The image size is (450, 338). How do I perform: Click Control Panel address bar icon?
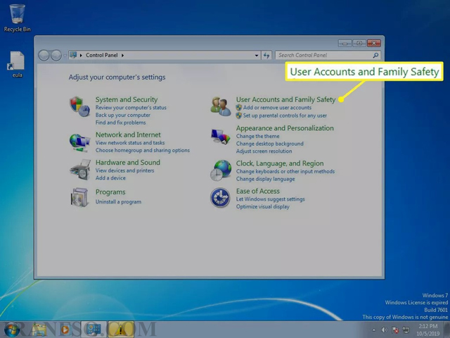[73, 55]
